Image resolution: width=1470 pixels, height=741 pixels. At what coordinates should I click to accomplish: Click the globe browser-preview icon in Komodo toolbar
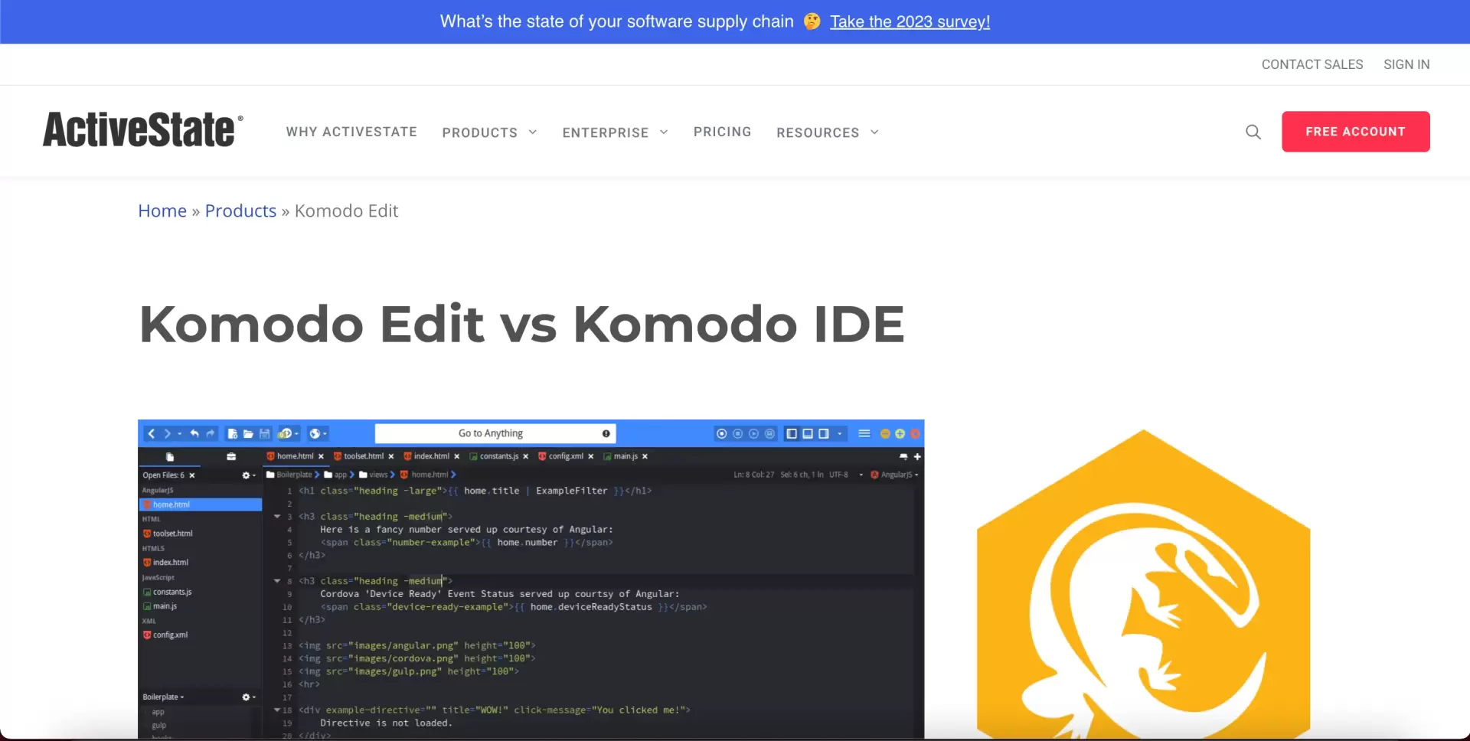[x=315, y=433]
